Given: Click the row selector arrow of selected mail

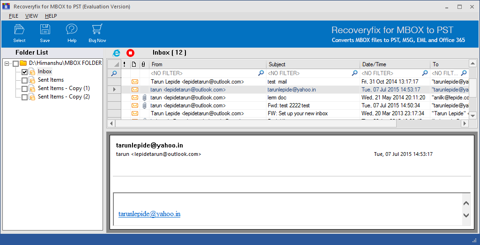Looking at the screenshot, I should (114, 90).
